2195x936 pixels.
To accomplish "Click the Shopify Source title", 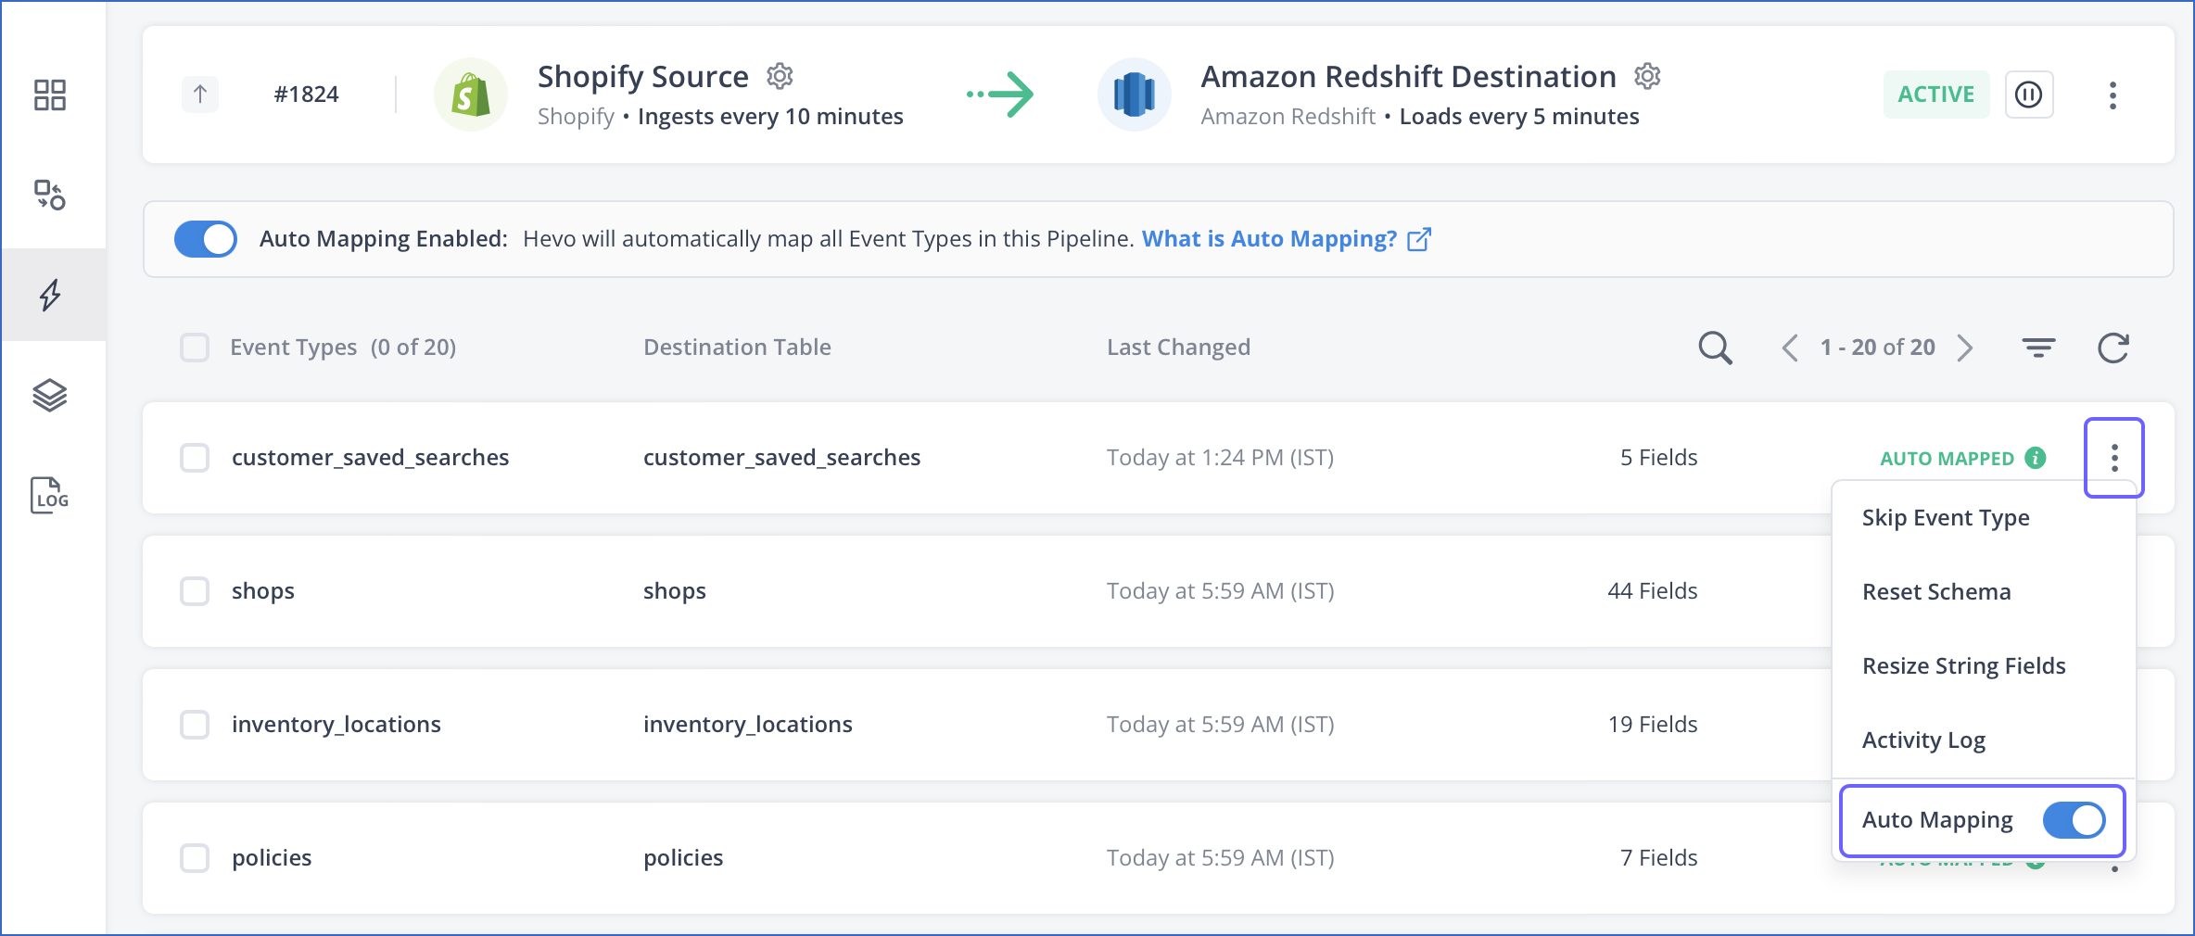I will [x=643, y=76].
